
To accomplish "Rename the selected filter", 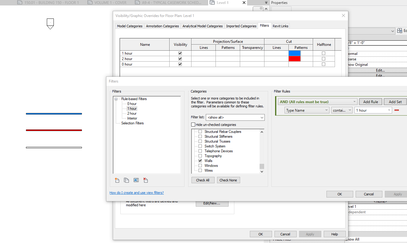I will pos(136,180).
